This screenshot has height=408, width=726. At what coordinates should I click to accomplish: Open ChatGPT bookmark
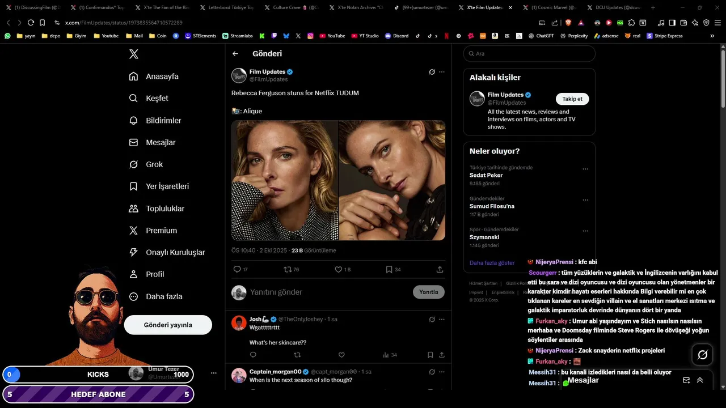click(541, 36)
